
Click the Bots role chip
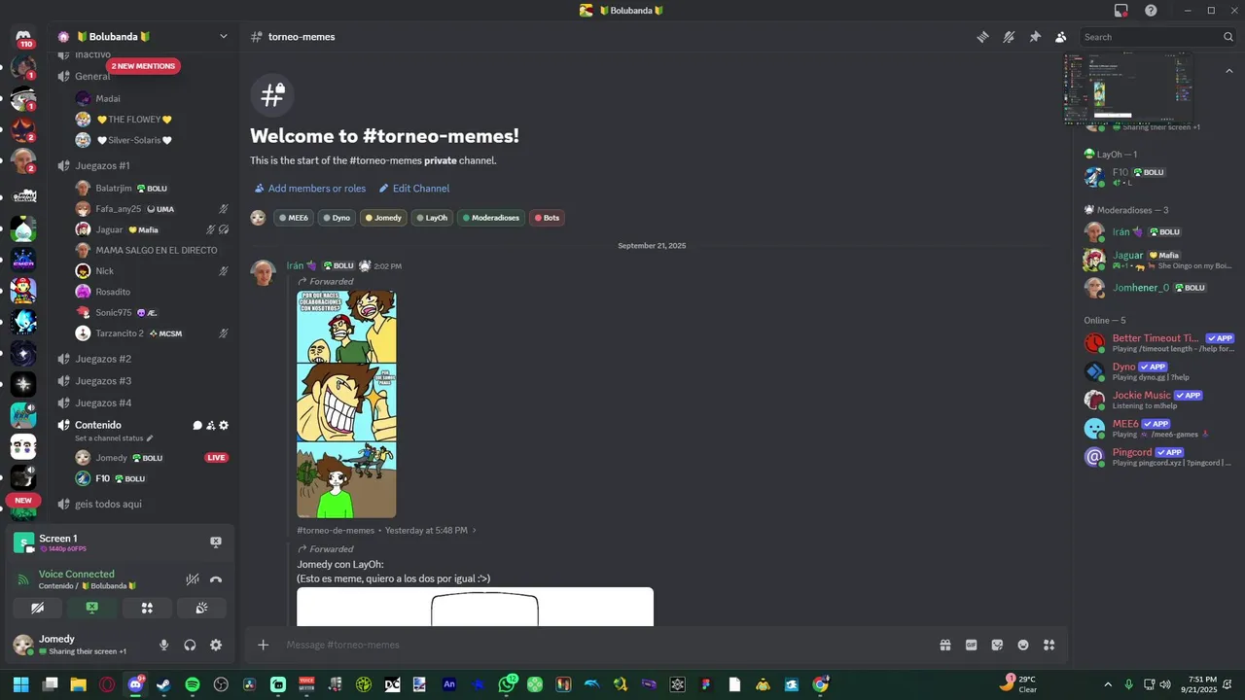coord(547,218)
